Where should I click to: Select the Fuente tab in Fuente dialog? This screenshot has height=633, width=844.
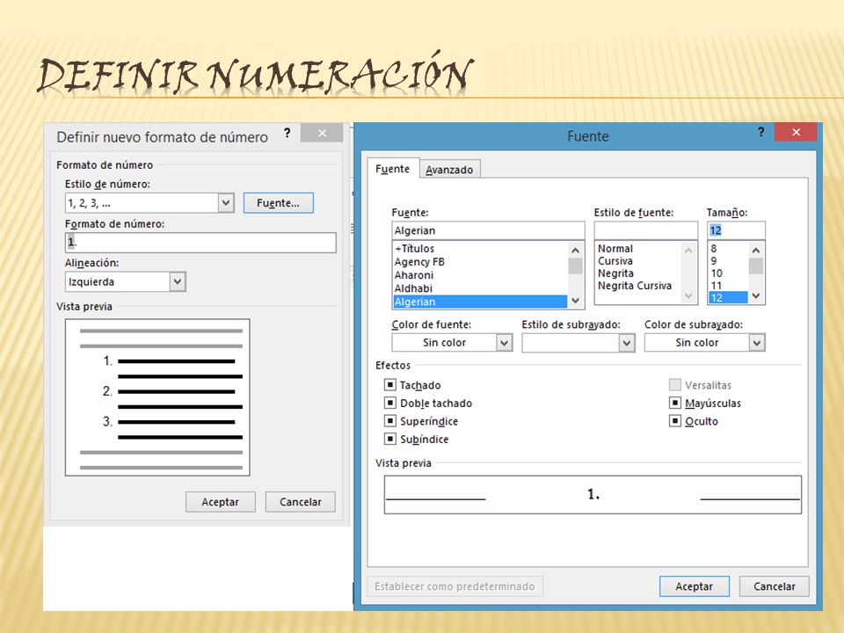392,169
